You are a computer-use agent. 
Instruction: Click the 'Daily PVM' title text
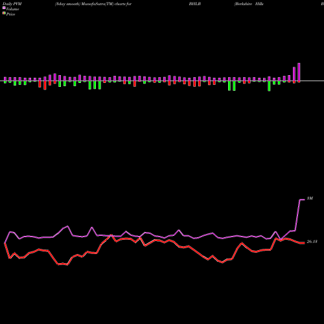pyautogui.click(x=12, y=4)
